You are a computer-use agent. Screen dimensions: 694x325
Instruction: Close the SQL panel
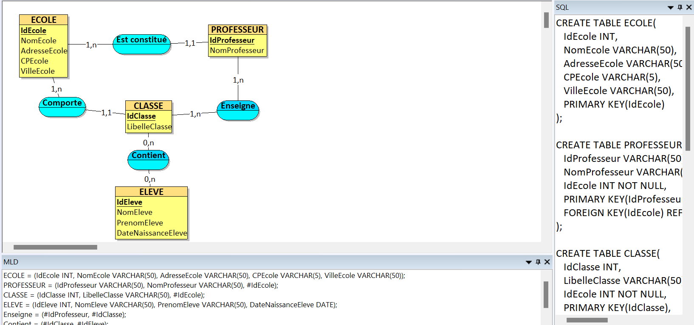689,7
